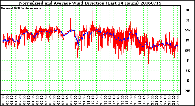Select the '20:25' time label
Viewport: 195px width, 106px height.
click(x=152, y=100)
